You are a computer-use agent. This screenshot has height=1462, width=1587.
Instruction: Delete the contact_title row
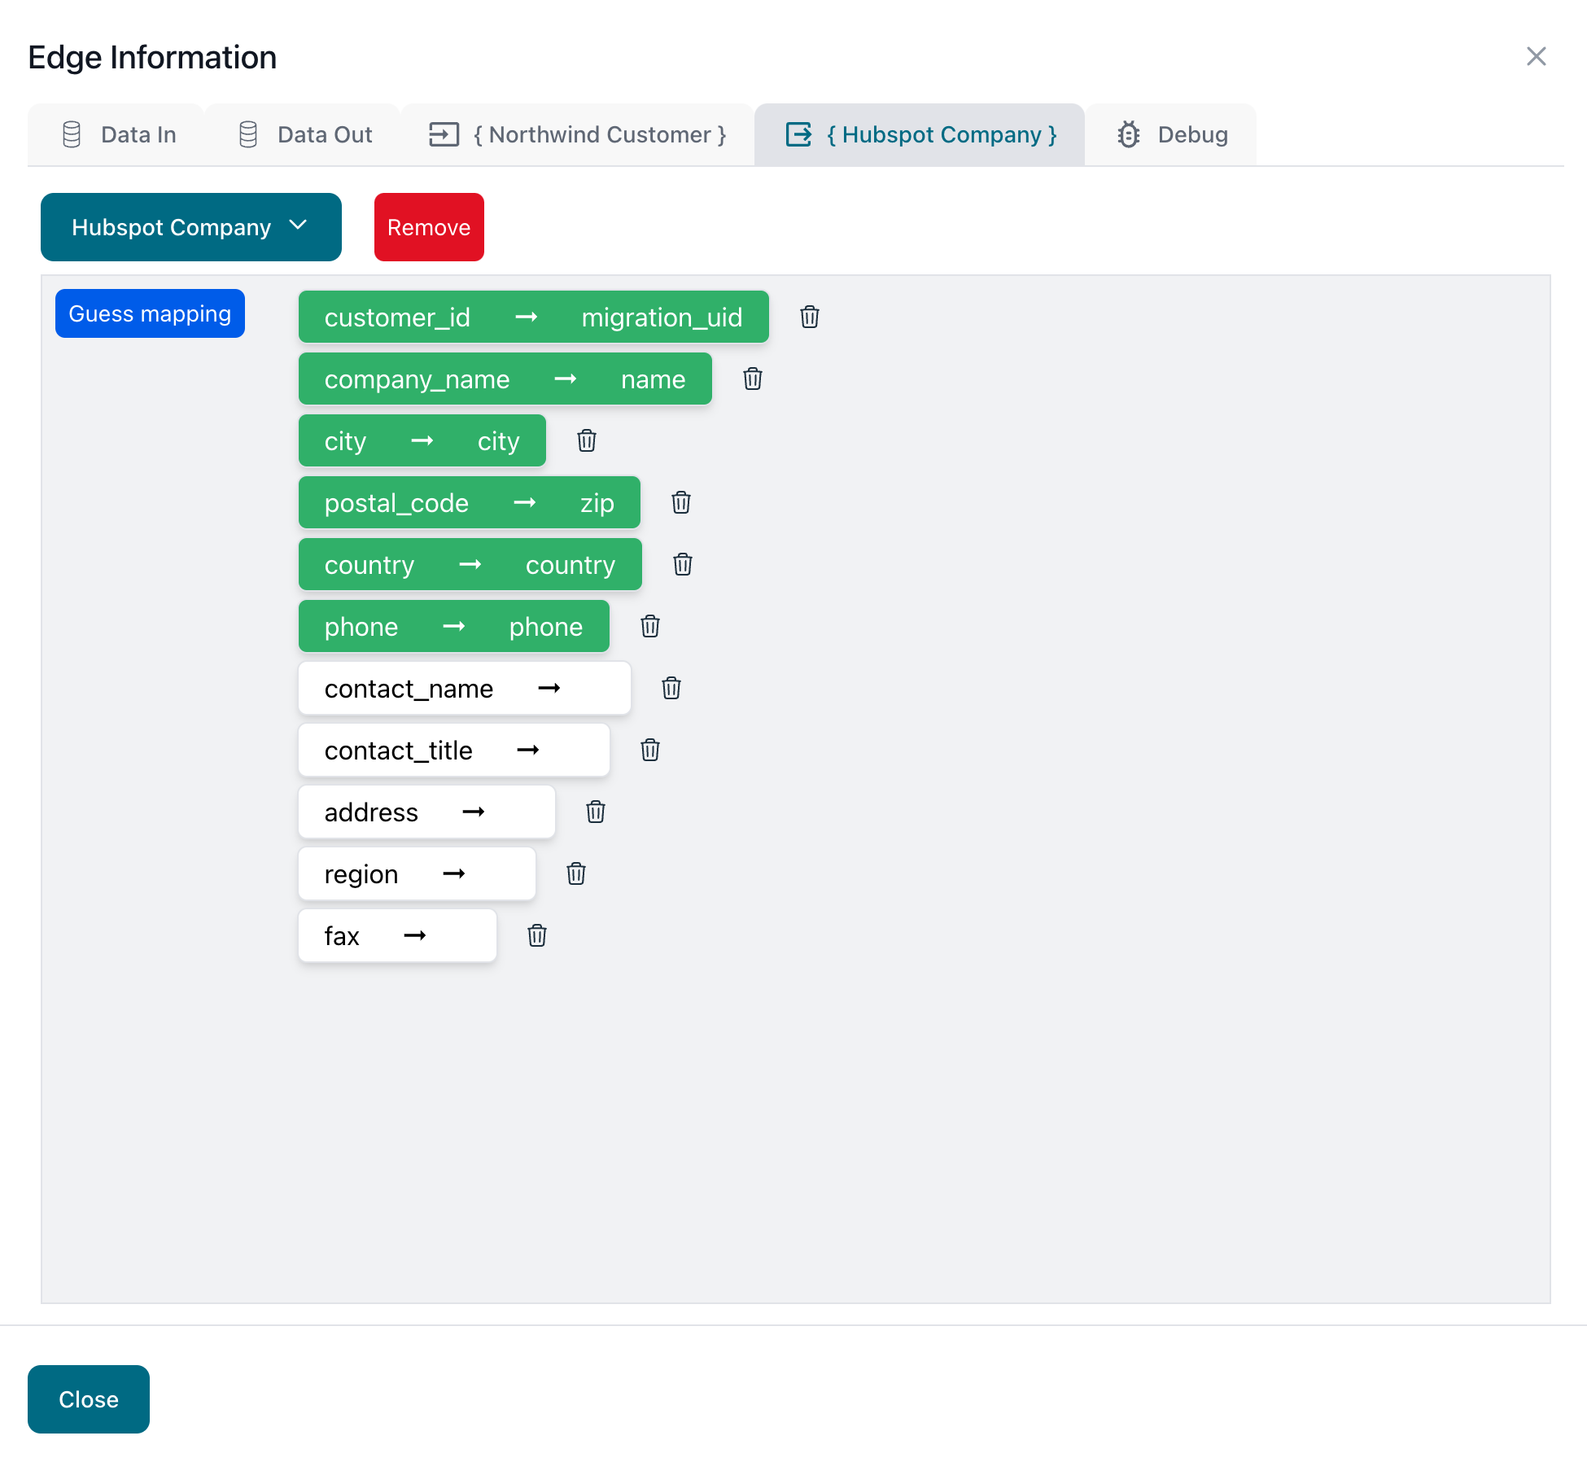649,750
